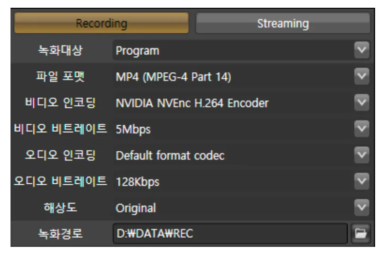The width and height of the screenshot is (392, 256).
Task: Click the D:\DATA\REC path field
Action: click(x=230, y=234)
